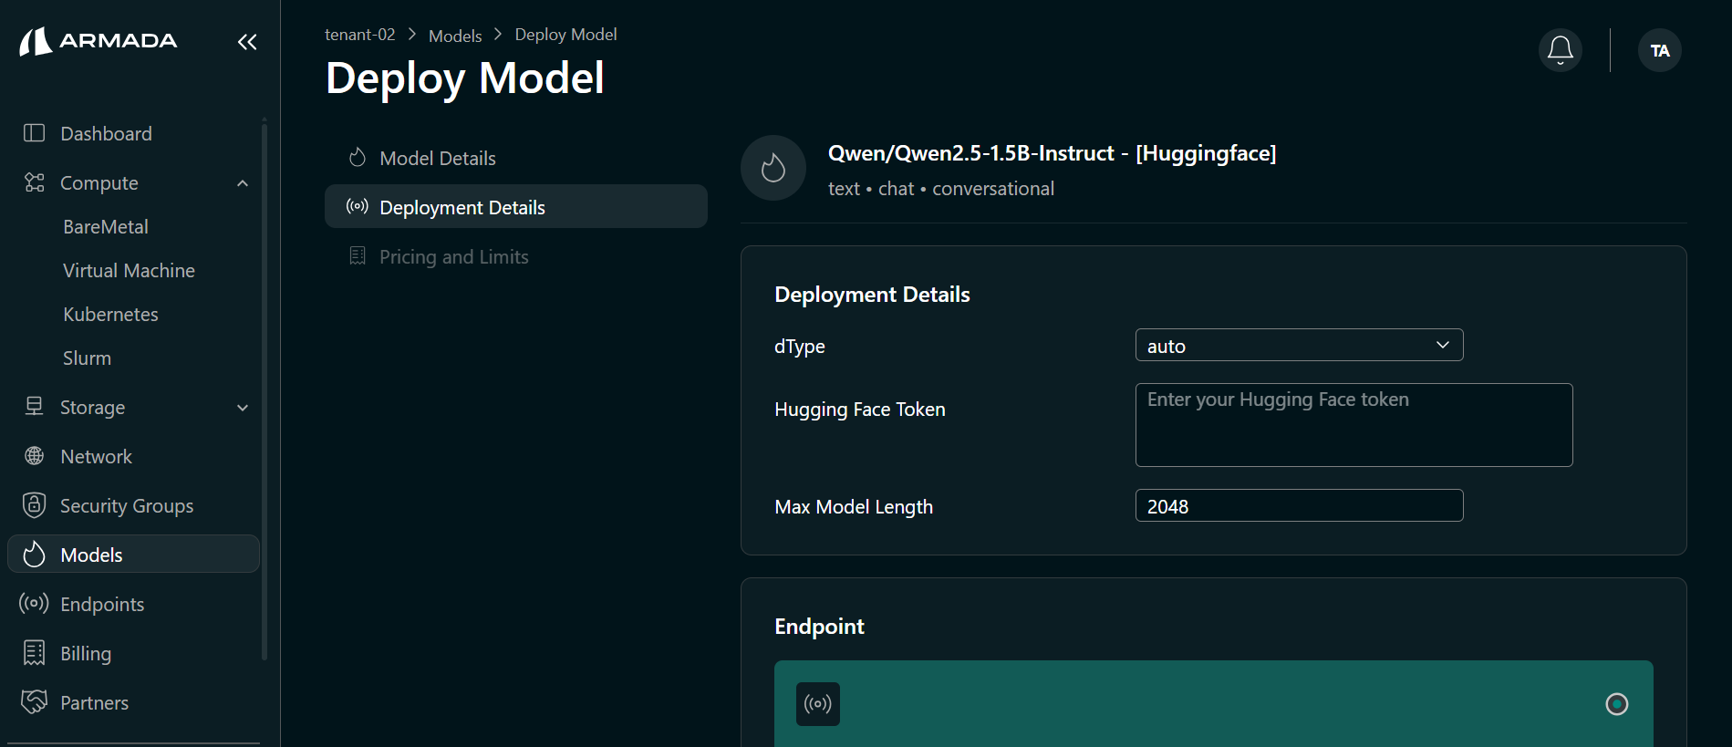The height and width of the screenshot is (747, 1732).
Task: Select the endpoint card radio button
Action: [x=1617, y=704]
